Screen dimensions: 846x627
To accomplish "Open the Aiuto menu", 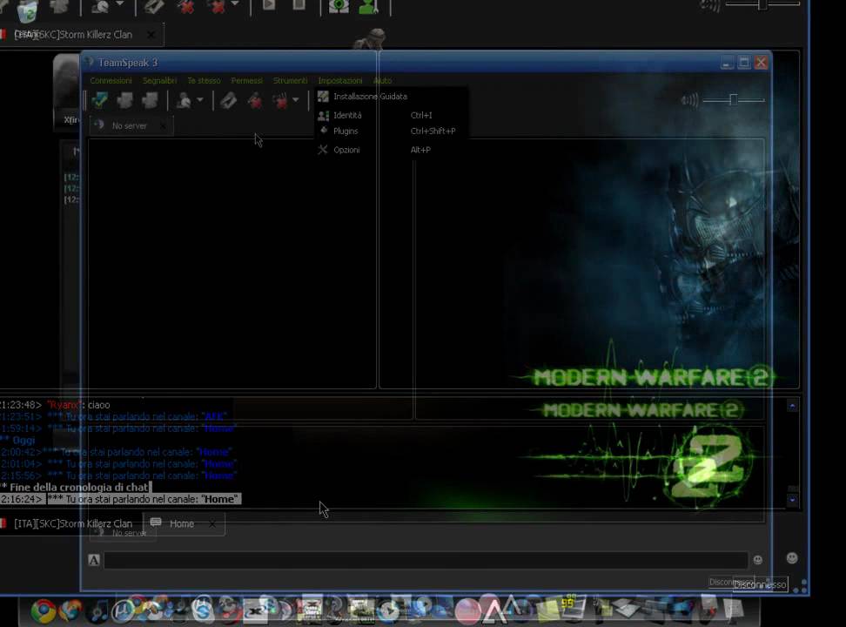I will coord(383,80).
